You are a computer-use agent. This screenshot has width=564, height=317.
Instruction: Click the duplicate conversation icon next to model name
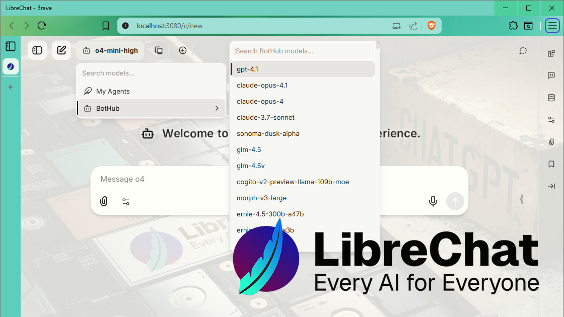click(159, 50)
